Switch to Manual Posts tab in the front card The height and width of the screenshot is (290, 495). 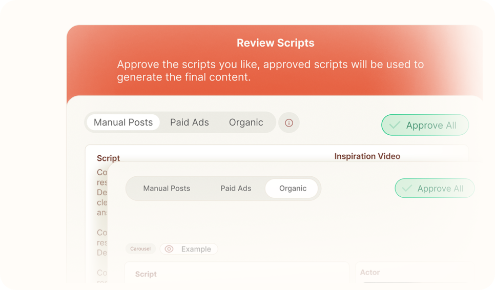[x=167, y=189]
